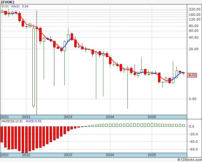
Task: Click the green EVOK legend label
Action: tap(5, 7)
